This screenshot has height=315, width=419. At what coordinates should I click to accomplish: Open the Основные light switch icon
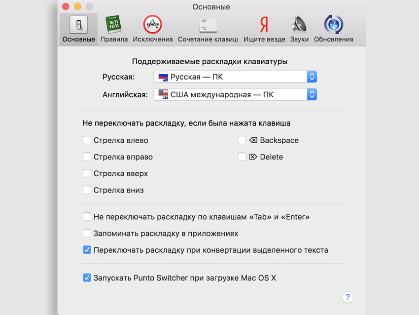(78, 25)
